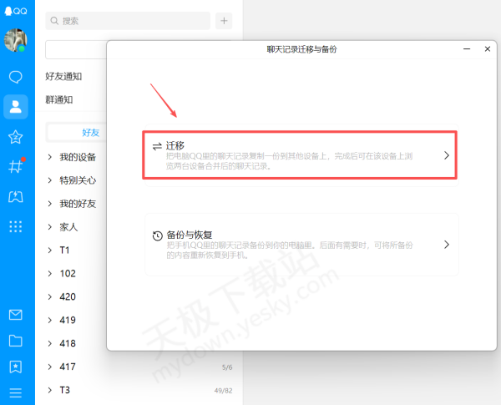
Task: Open the hamburger main menu icon
Action: click(x=15, y=392)
